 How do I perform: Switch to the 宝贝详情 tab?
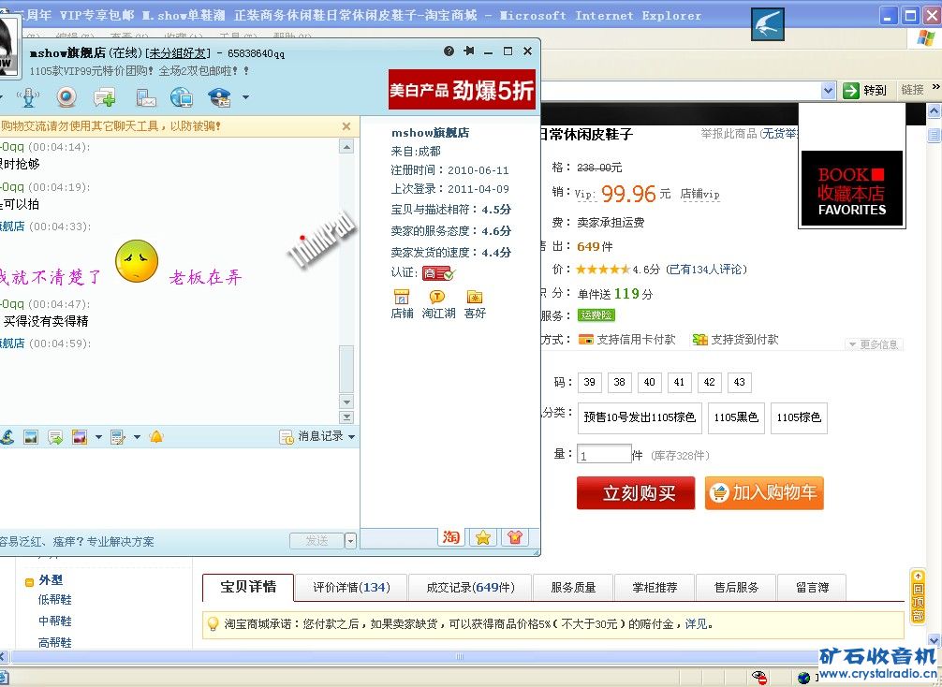click(248, 587)
